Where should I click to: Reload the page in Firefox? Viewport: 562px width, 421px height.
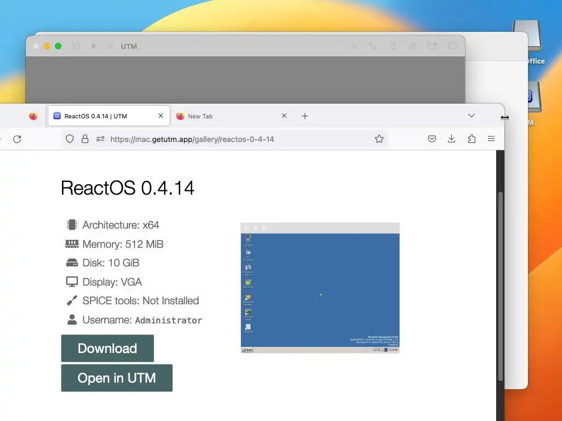coord(17,139)
